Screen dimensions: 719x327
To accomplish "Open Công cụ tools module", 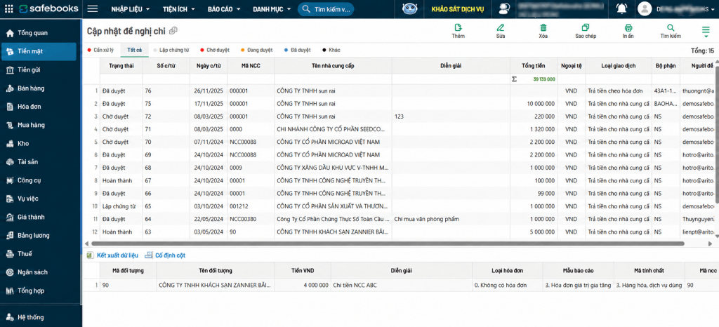I will pyautogui.click(x=39, y=180).
